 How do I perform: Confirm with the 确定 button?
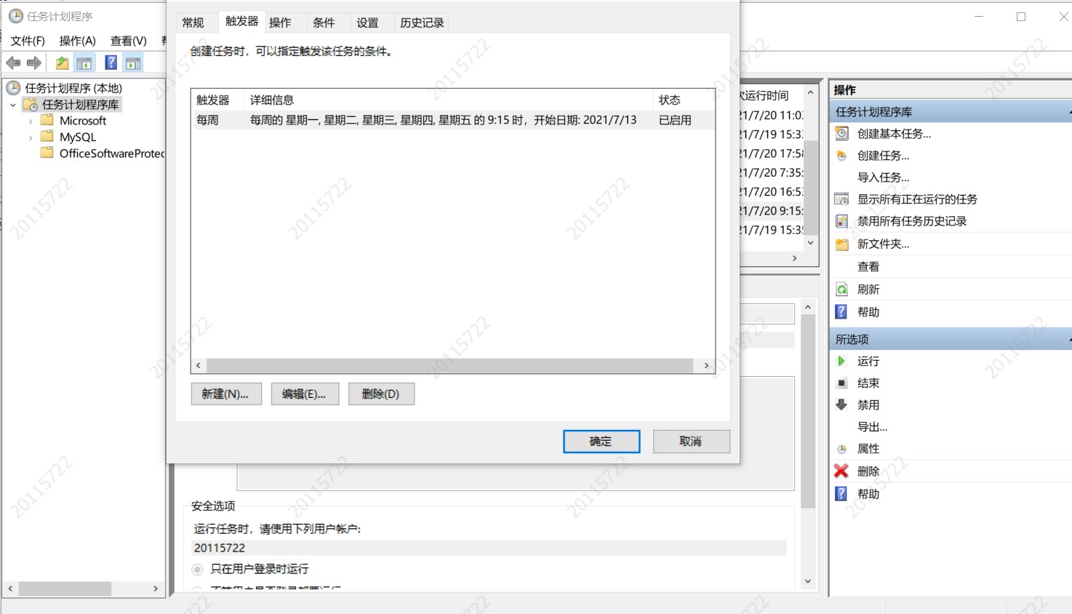(601, 441)
